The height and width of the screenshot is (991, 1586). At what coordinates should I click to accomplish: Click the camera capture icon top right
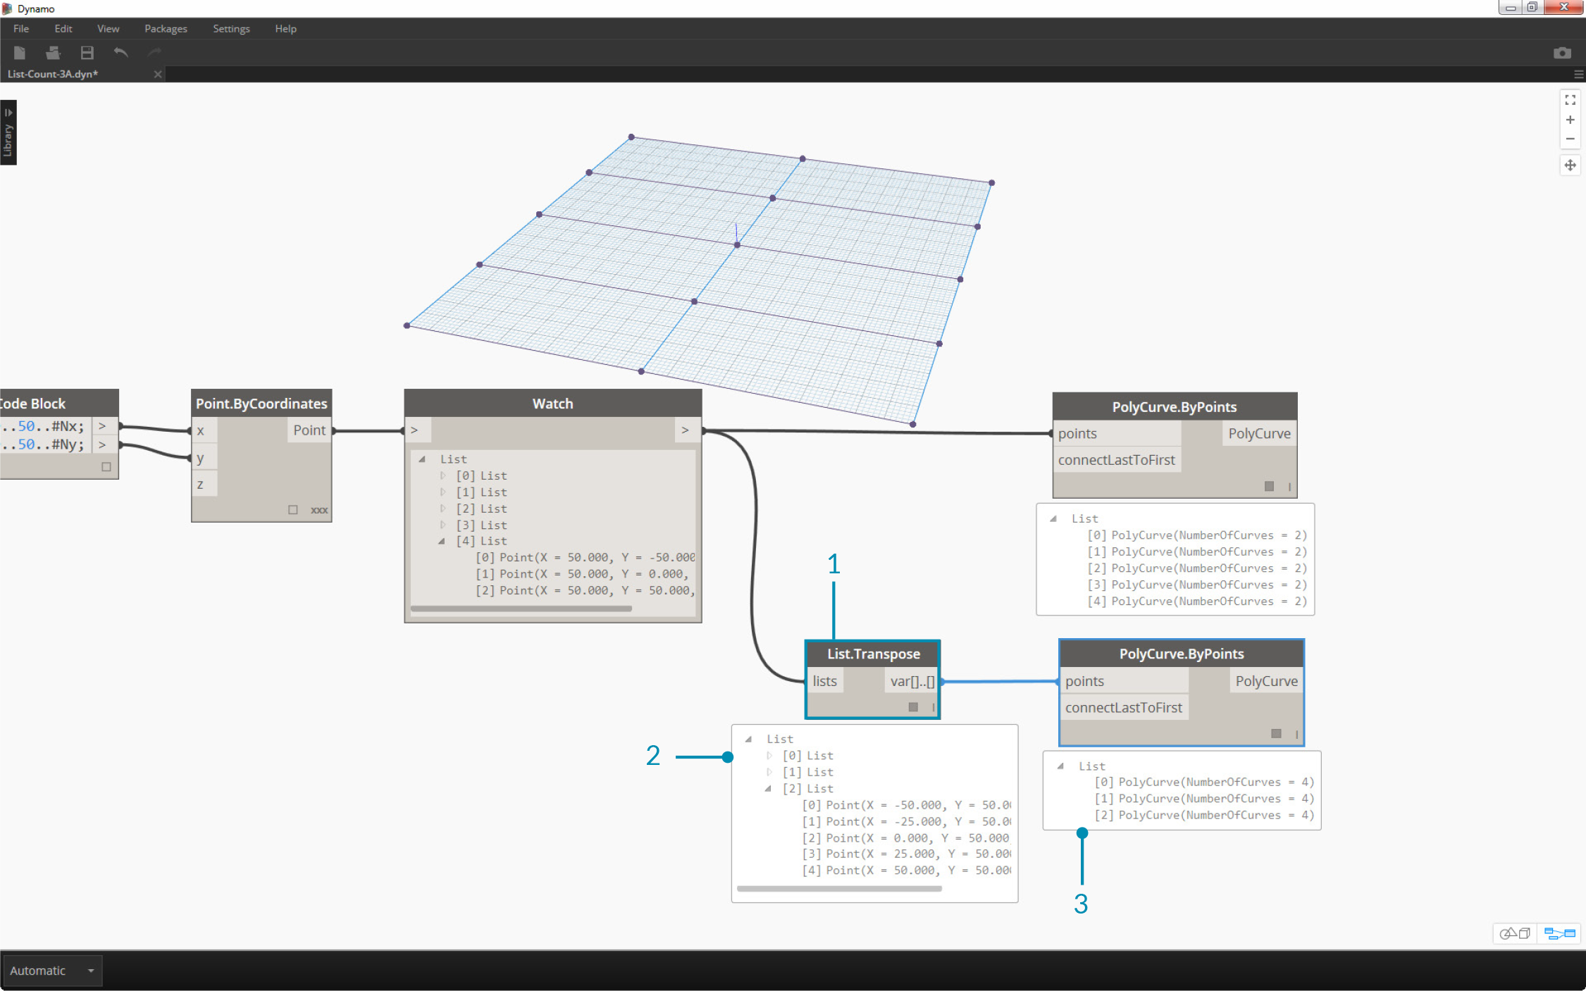[x=1562, y=53]
